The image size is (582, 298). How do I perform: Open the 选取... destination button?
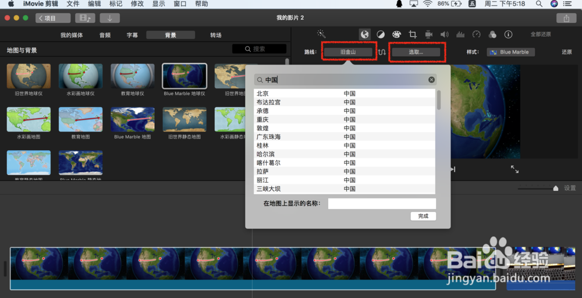click(x=416, y=52)
